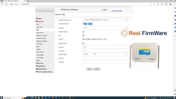Go back with the browser back arrow
The height and width of the screenshot is (99, 176).
[x=2, y=4]
